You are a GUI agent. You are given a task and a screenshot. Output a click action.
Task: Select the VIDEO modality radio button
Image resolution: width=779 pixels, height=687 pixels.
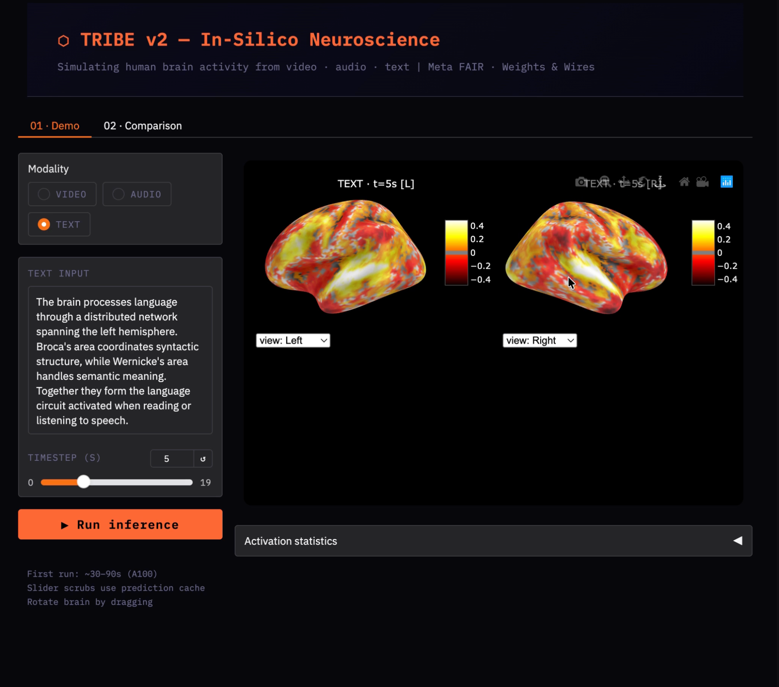[x=44, y=194]
